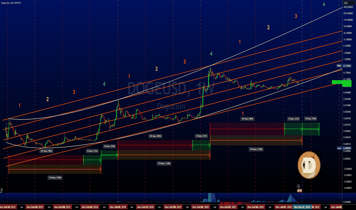Click the 0.35000 price axis label
This screenshot has height=210, width=356.
(347, 73)
